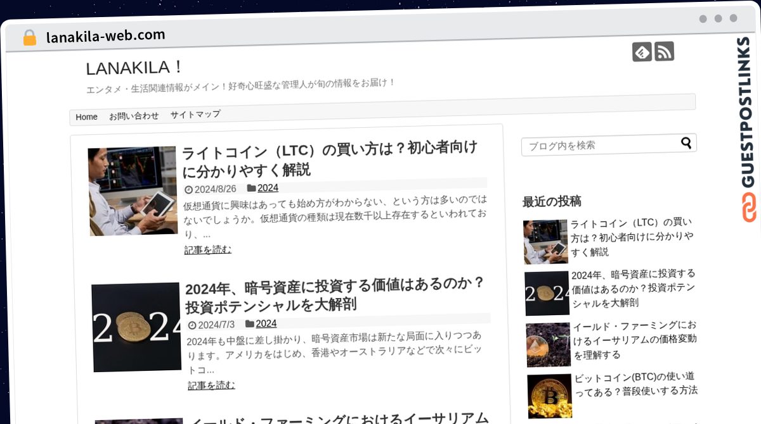Open sidebar link ライトコイン（LTC）の買い方は
Viewport: 761px width, 424px height.
click(632, 237)
